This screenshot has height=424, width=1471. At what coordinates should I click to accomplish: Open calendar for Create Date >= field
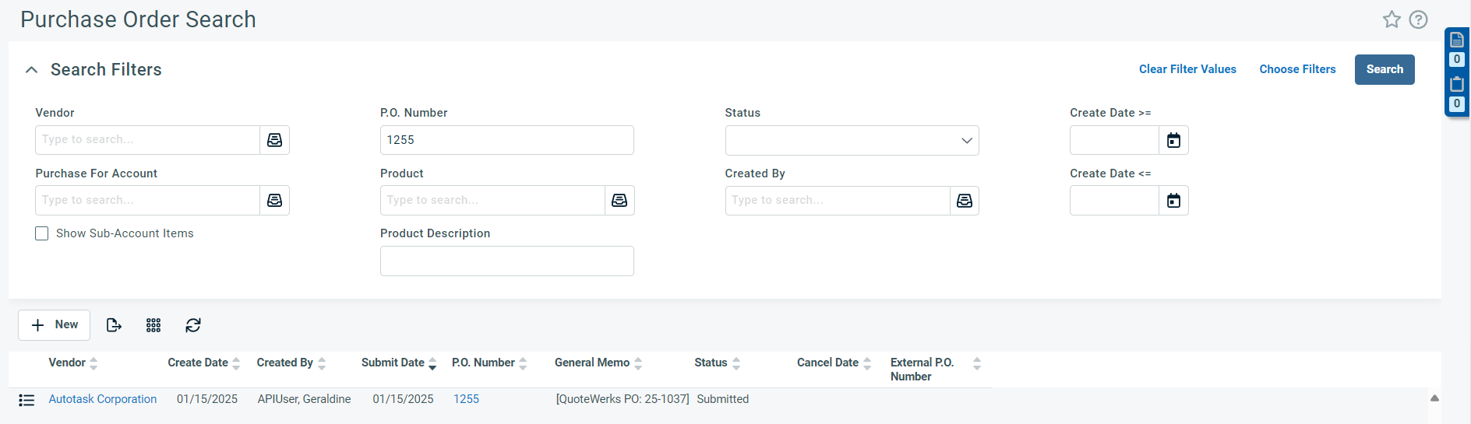[1173, 140]
